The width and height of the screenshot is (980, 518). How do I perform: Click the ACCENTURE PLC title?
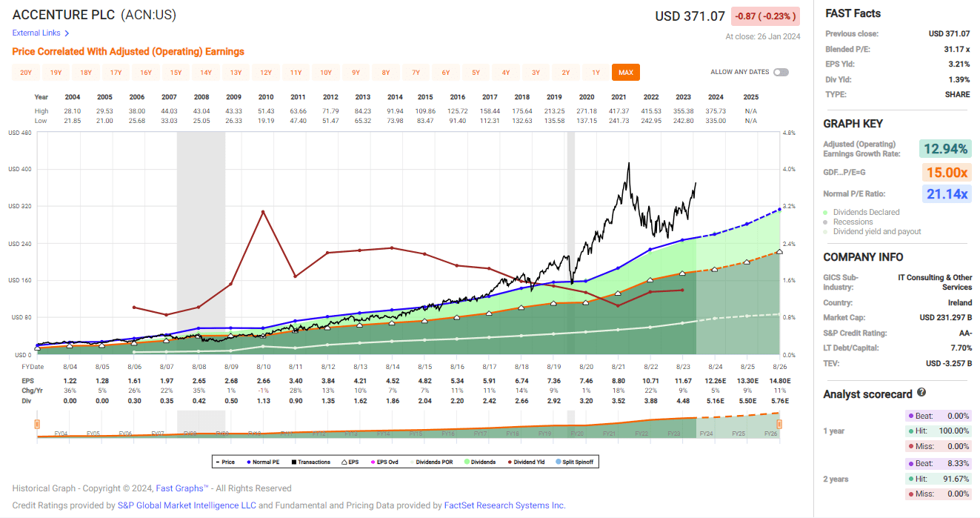[63, 16]
